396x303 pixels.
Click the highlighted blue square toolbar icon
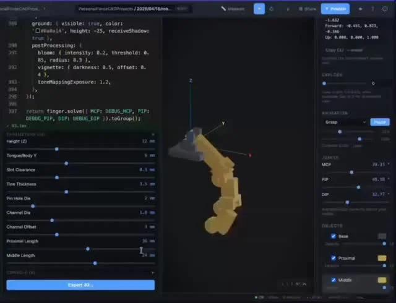click(x=259, y=9)
